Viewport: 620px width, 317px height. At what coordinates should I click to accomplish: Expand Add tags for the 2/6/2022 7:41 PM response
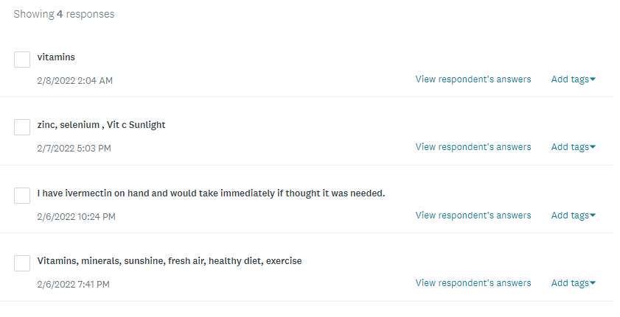(573, 283)
